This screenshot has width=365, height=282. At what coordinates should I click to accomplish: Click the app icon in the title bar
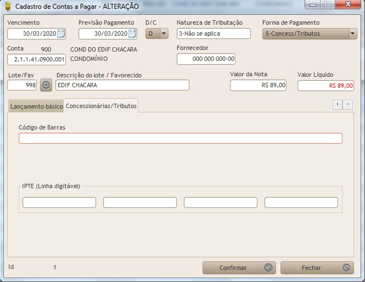7,5
